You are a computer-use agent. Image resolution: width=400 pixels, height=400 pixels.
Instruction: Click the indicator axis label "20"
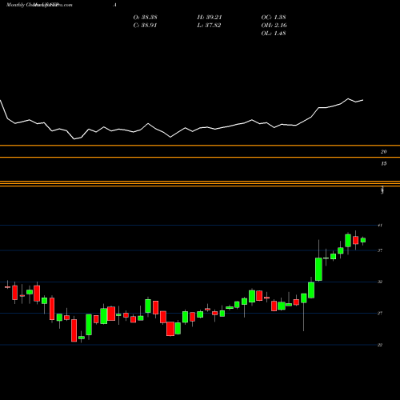tap(383, 152)
